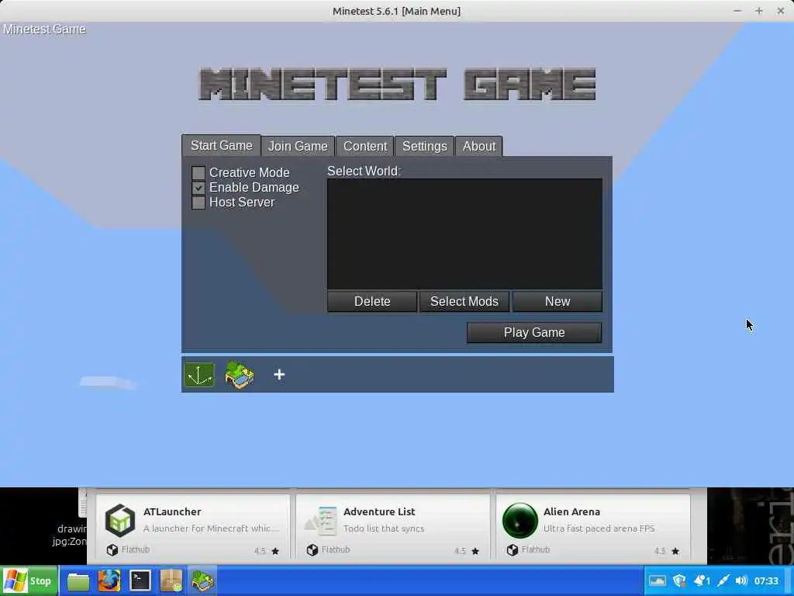
Task: Open the security shield tray icon
Action: point(679,580)
